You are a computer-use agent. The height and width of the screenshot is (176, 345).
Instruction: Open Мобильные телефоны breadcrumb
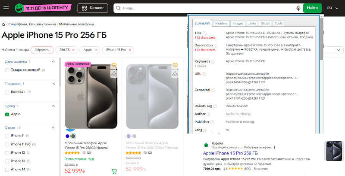[x=76, y=24]
